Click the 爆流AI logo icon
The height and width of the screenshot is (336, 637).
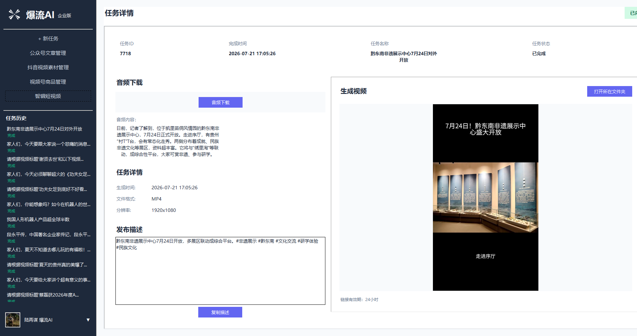14,14
